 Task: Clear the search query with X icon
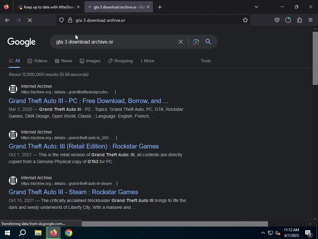(181, 42)
